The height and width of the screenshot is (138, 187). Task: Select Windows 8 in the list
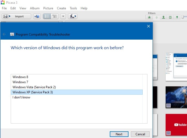click(x=77, y=77)
